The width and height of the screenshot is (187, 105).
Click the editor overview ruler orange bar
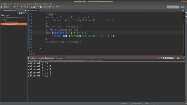point(183,38)
